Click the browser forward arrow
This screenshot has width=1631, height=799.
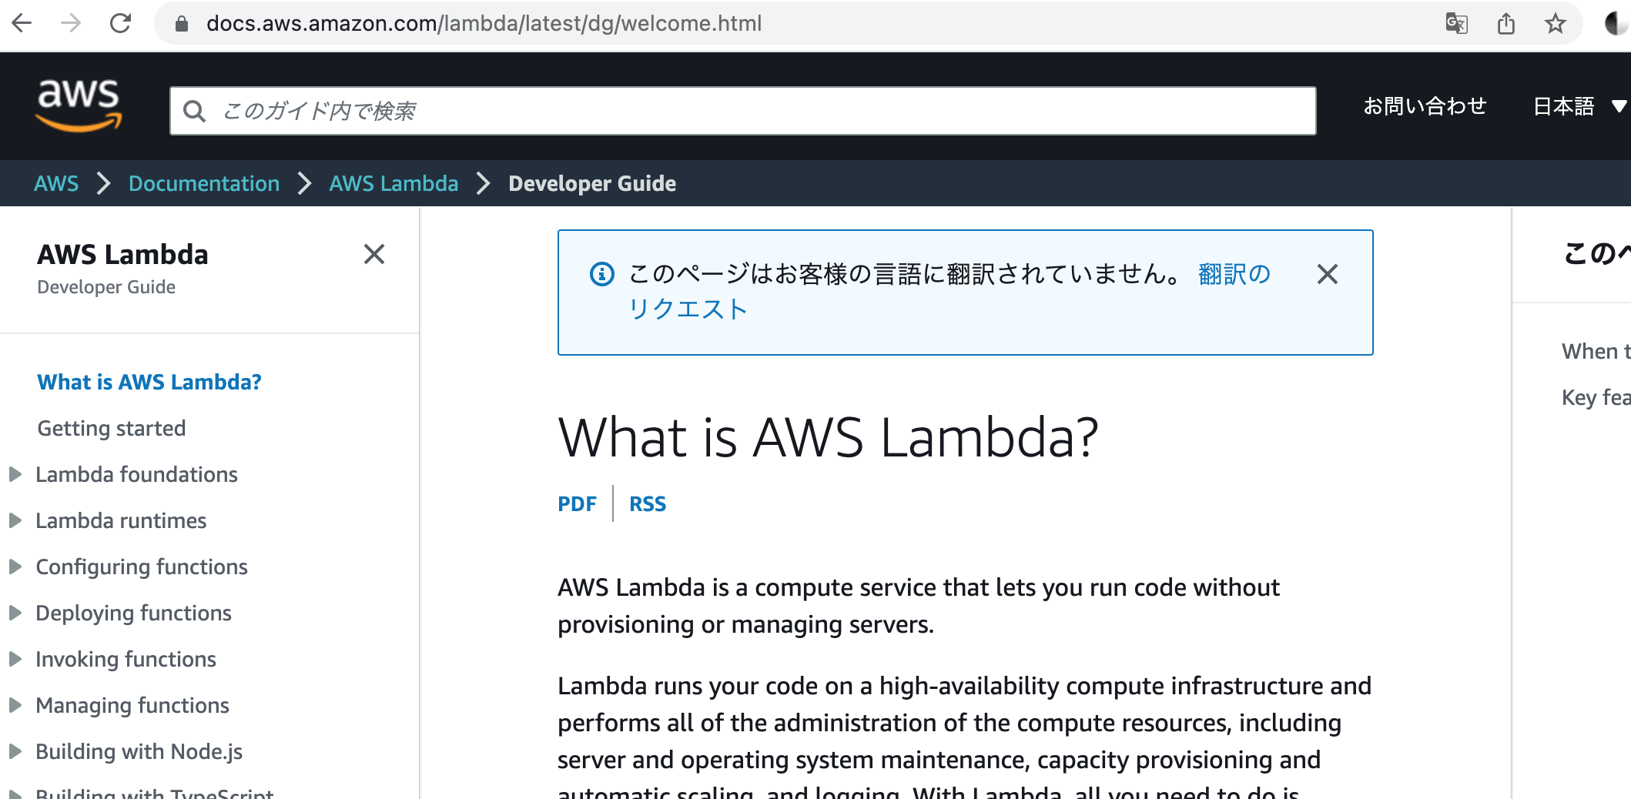(71, 23)
